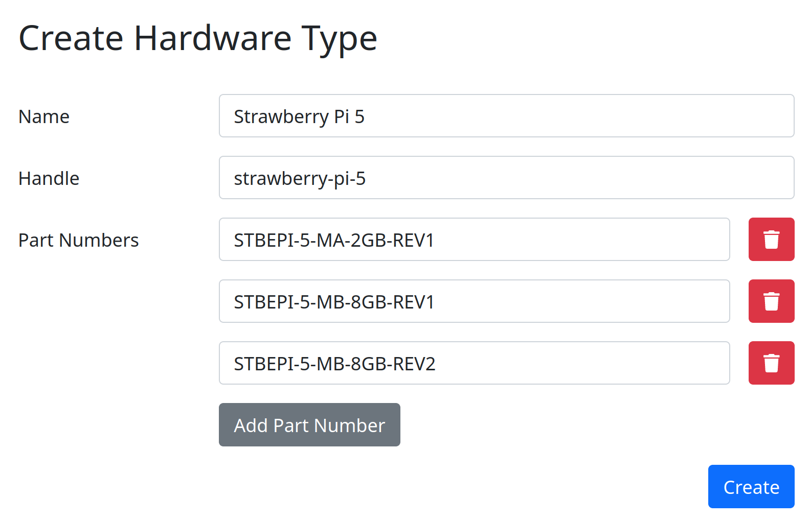Click the Name label
This screenshot has height=521, width=810.
[43, 116]
